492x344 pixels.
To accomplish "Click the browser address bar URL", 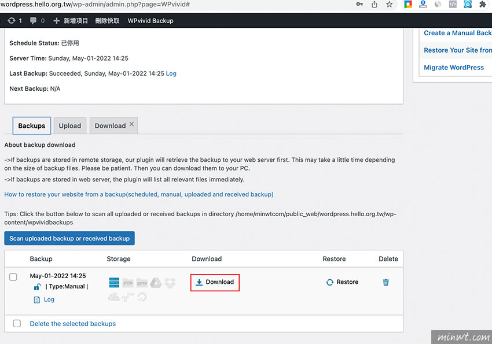I will (95, 5).
